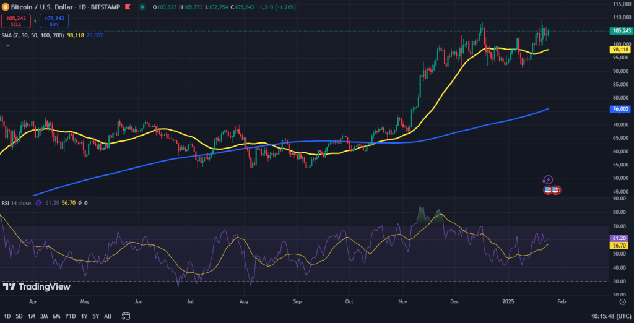This screenshot has width=634, height=323.
Task: Collapse the indicator legend arrow
Action: [8, 46]
